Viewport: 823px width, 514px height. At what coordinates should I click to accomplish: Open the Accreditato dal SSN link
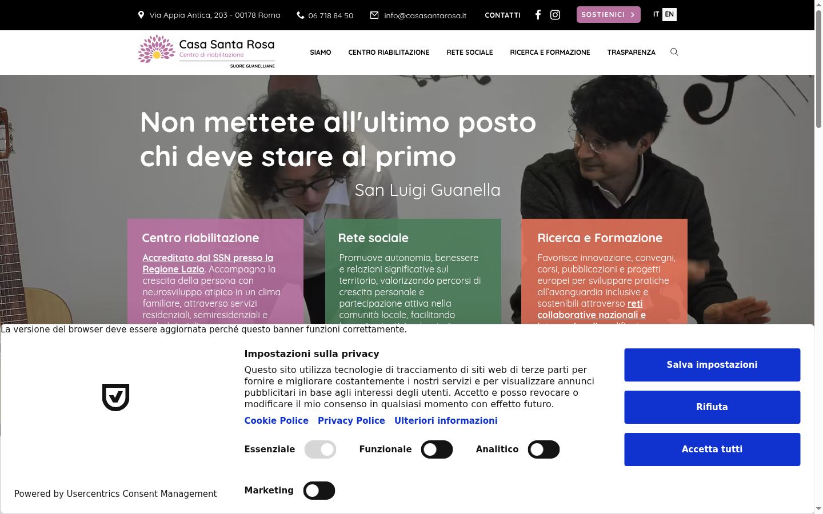pyautogui.click(x=208, y=263)
